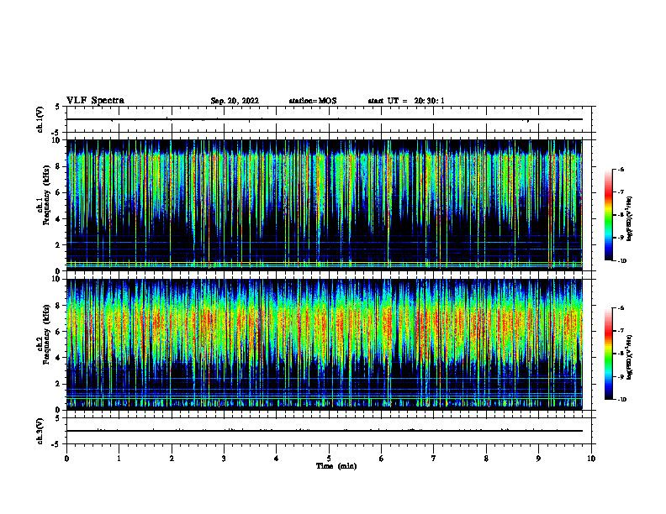The image size is (666, 514).
Task: Click the time axis tick label "3"
Action: [224, 459]
